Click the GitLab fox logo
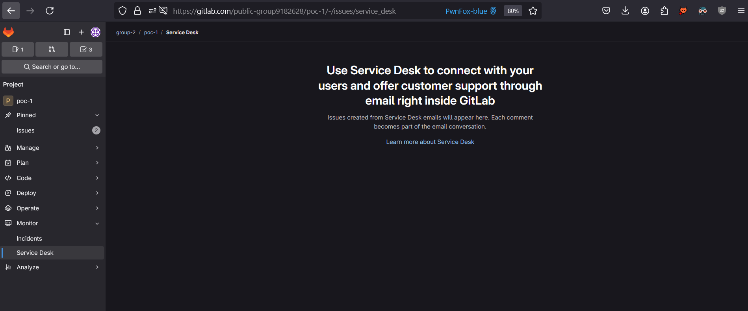Screen dimensions: 748x311 8,32
